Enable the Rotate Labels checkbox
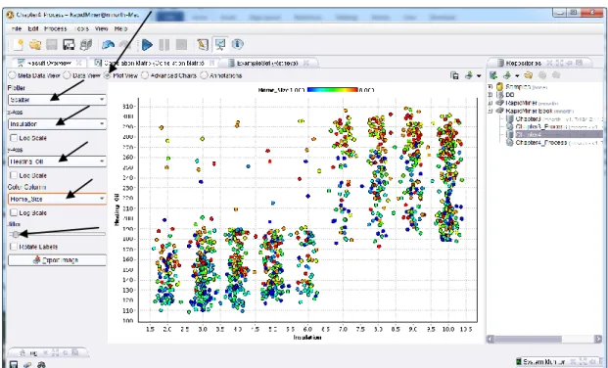The height and width of the screenshot is (368, 608). 14,247
